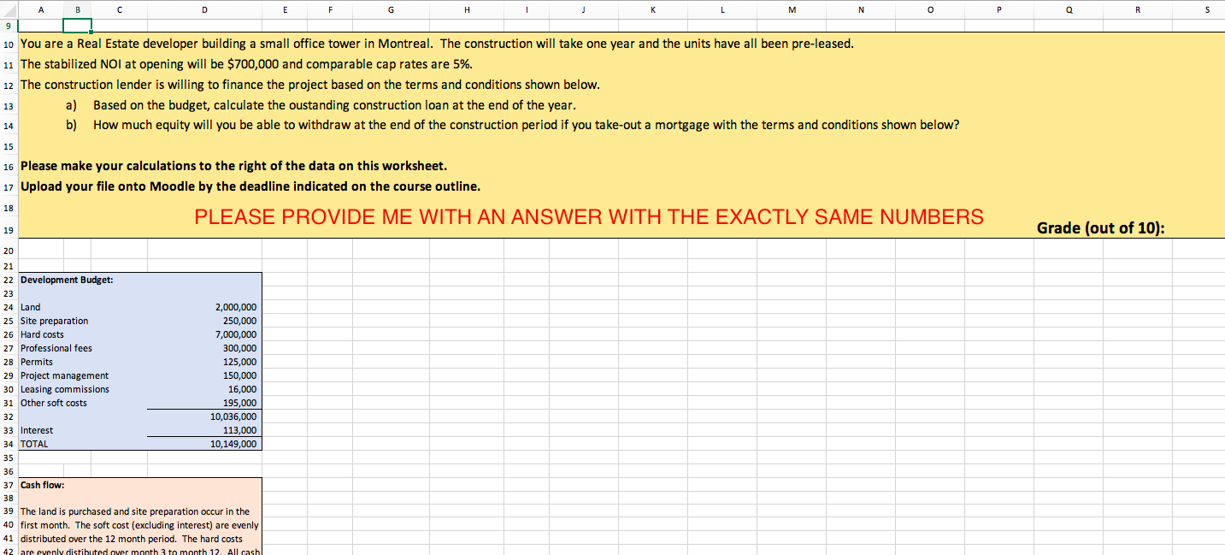Click question b) about equity withdrawal
The width and height of the screenshot is (1225, 555).
tap(513, 125)
